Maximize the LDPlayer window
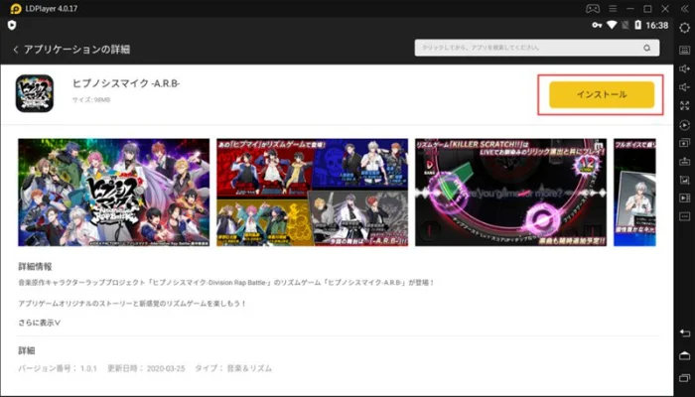Screen dimensions: 695x397 [647, 8]
